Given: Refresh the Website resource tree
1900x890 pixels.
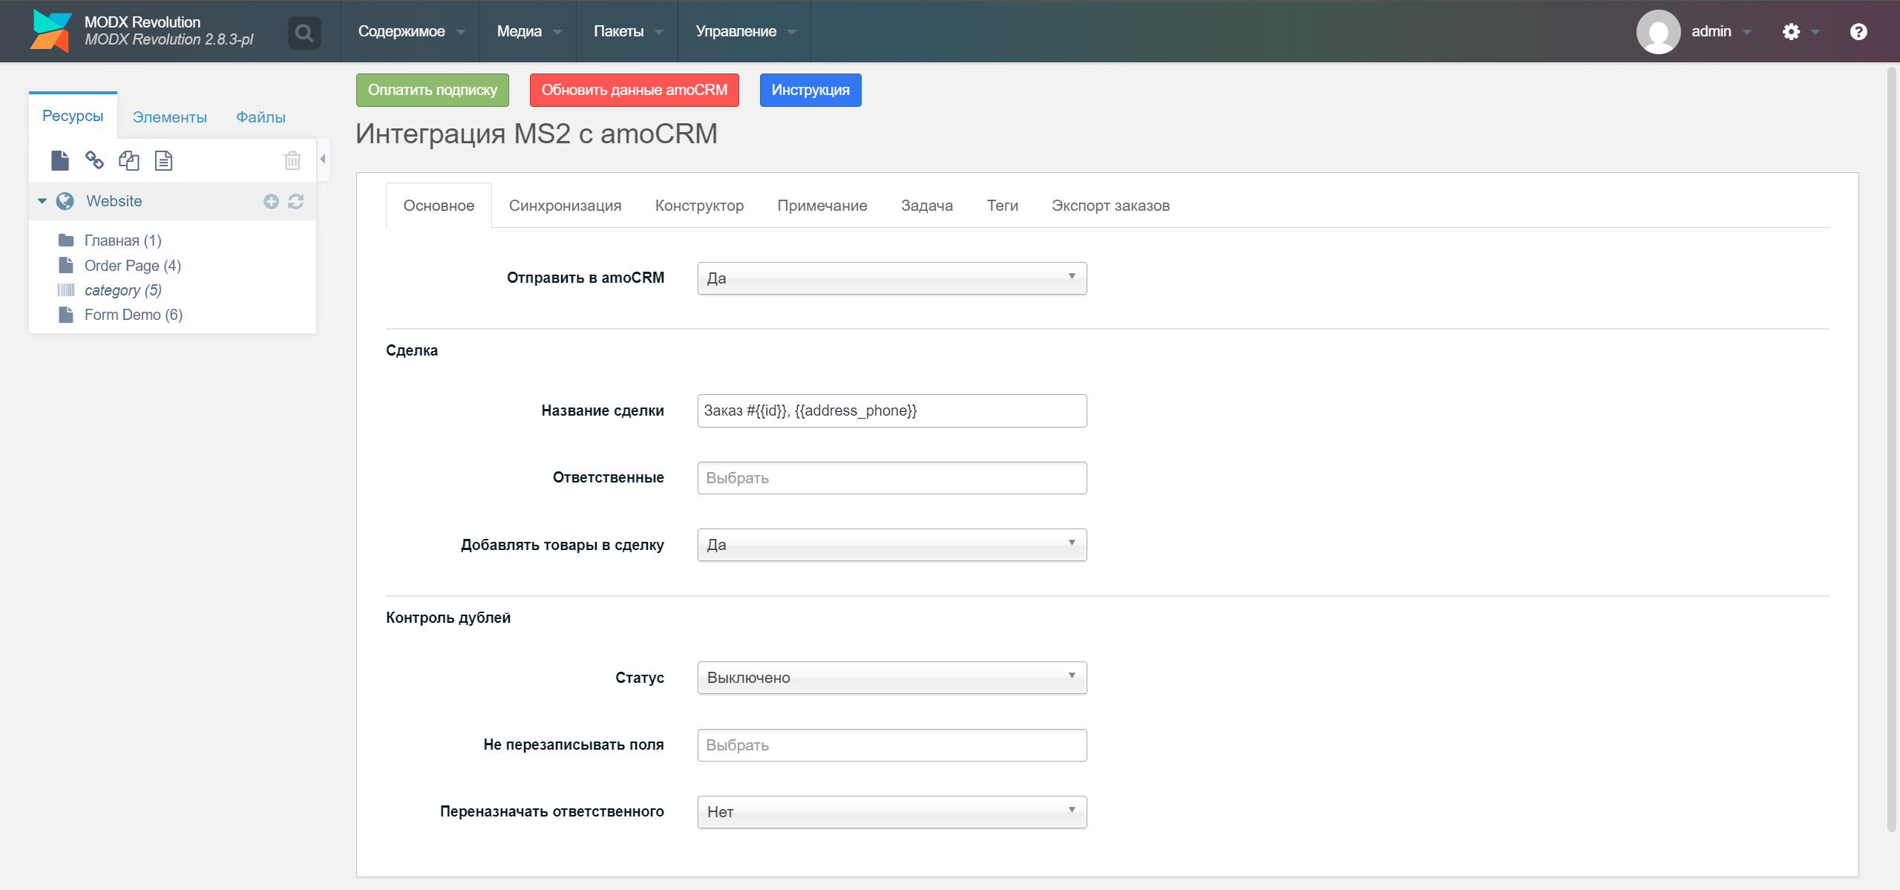Looking at the screenshot, I should (295, 201).
